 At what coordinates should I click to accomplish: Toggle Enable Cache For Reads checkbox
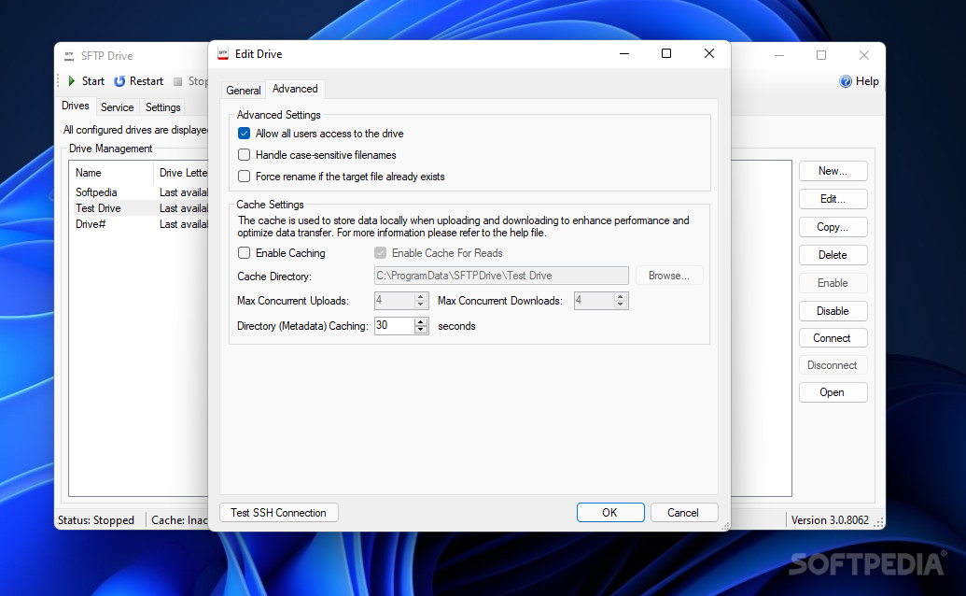[x=380, y=253]
